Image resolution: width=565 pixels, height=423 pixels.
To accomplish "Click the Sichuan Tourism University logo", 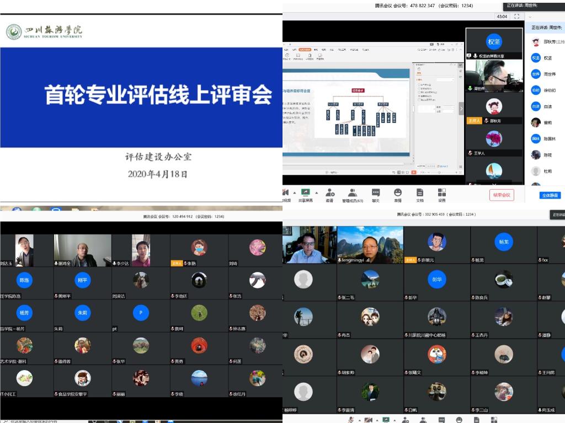I will tap(44, 31).
